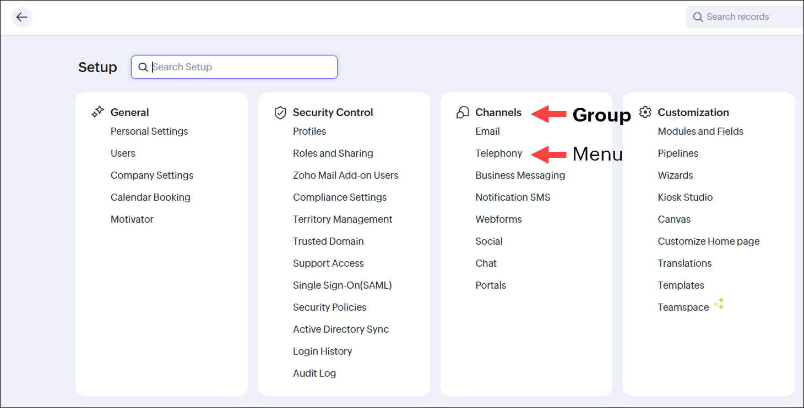Image resolution: width=804 pixels, height=408 pixels.
Task: Open Telephony under Channels
Action: [498, 153]
